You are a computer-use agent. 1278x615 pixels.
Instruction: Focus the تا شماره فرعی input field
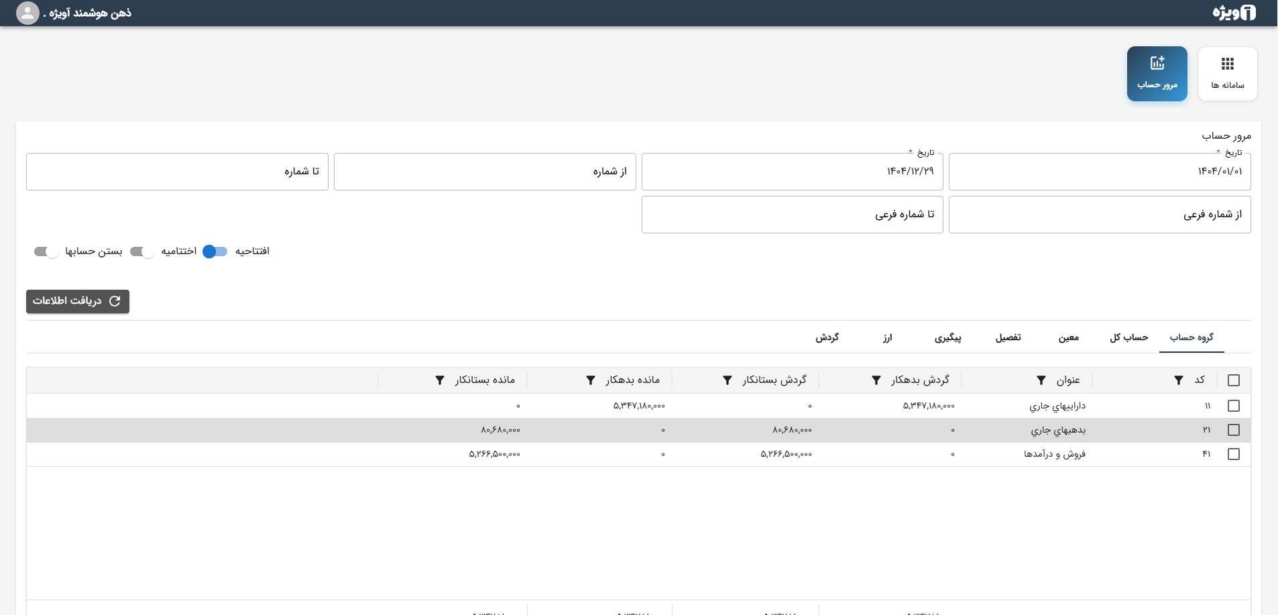(793, 215)
